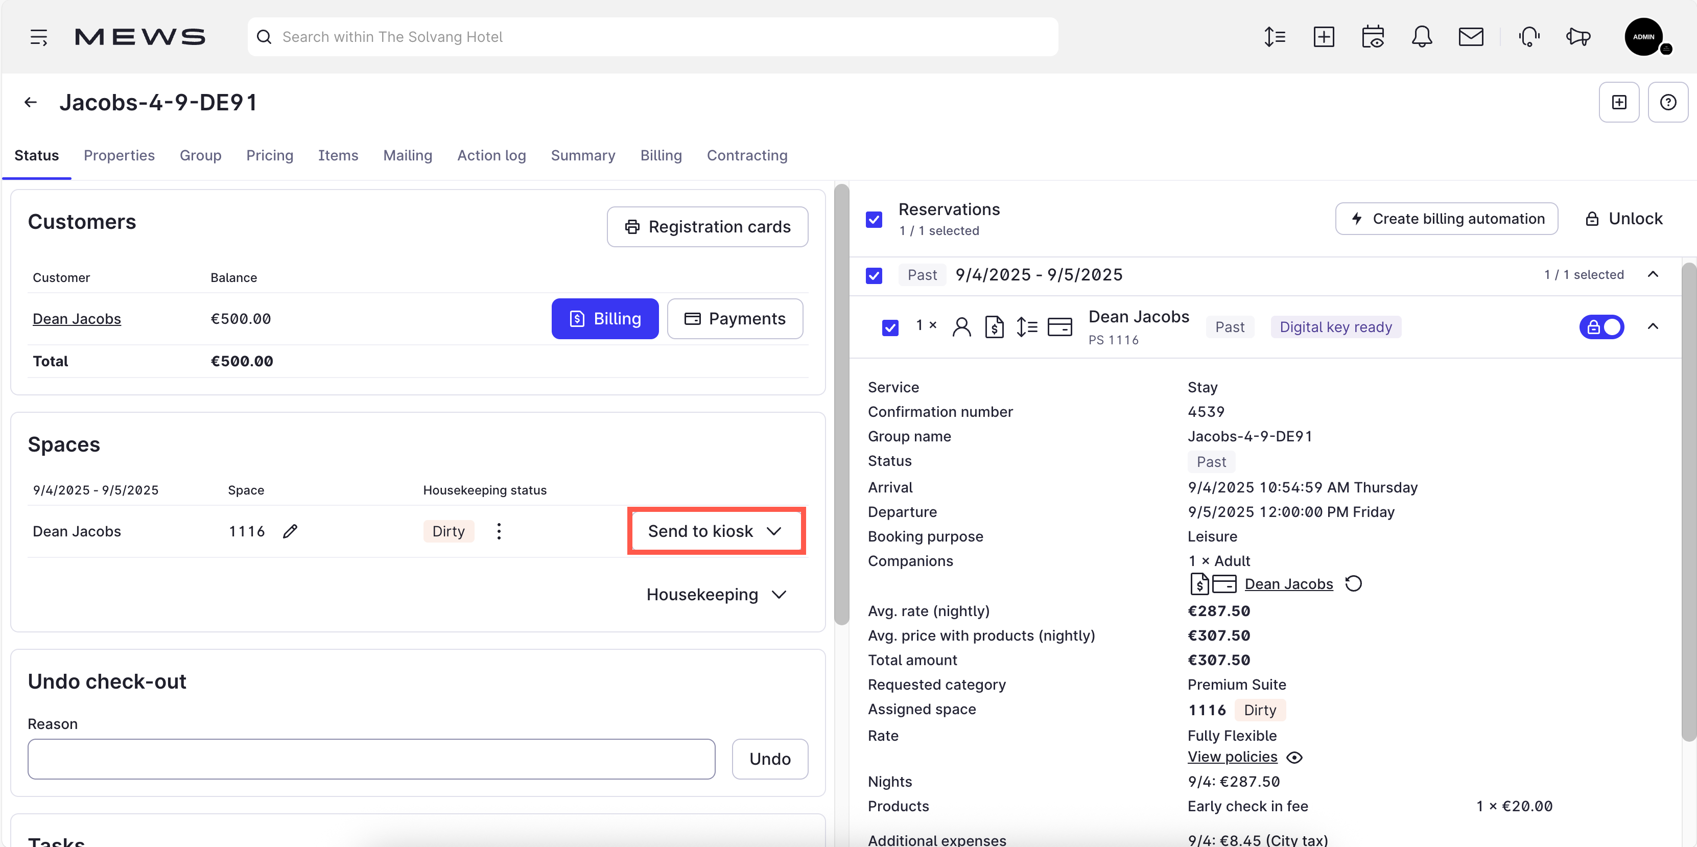Open the View policies link
Image resolution: width=1697 pixels, height=847 pixels.
coord(1232,757)
